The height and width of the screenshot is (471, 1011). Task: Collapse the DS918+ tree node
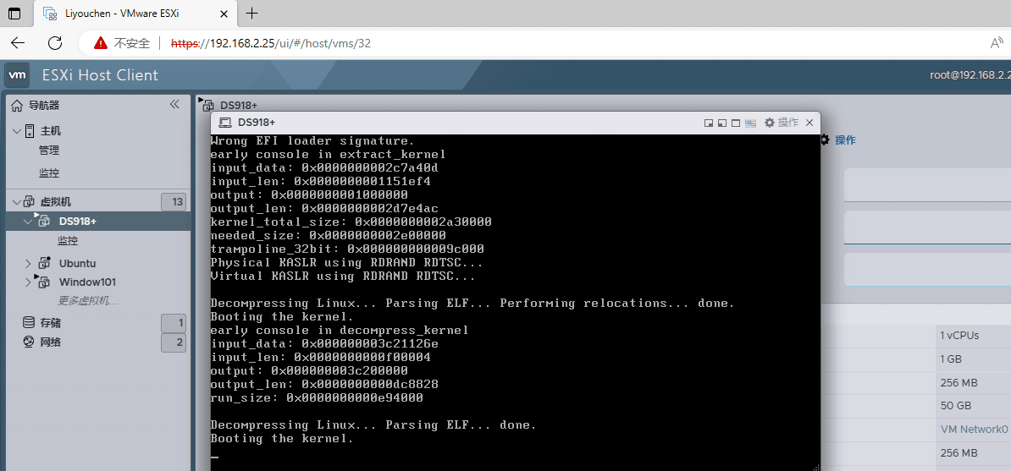[x=28, y=221]
